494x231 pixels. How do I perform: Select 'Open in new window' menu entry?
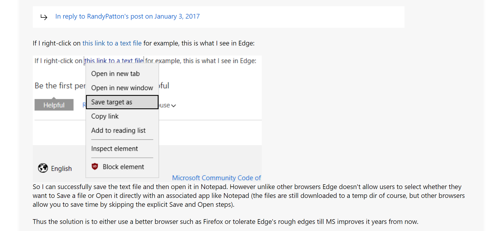pos(122,88)
